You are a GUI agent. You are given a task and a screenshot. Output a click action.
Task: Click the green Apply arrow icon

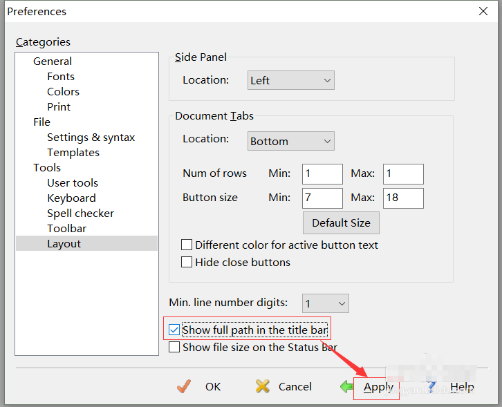346,387
